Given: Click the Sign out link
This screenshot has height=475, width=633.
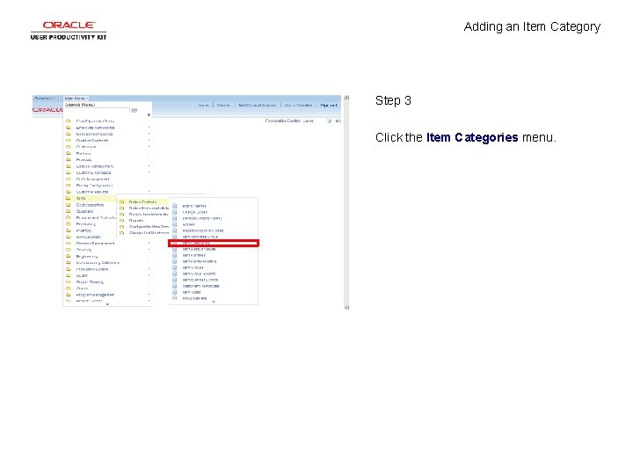Looking at the screenshot, I should [328, 105].
